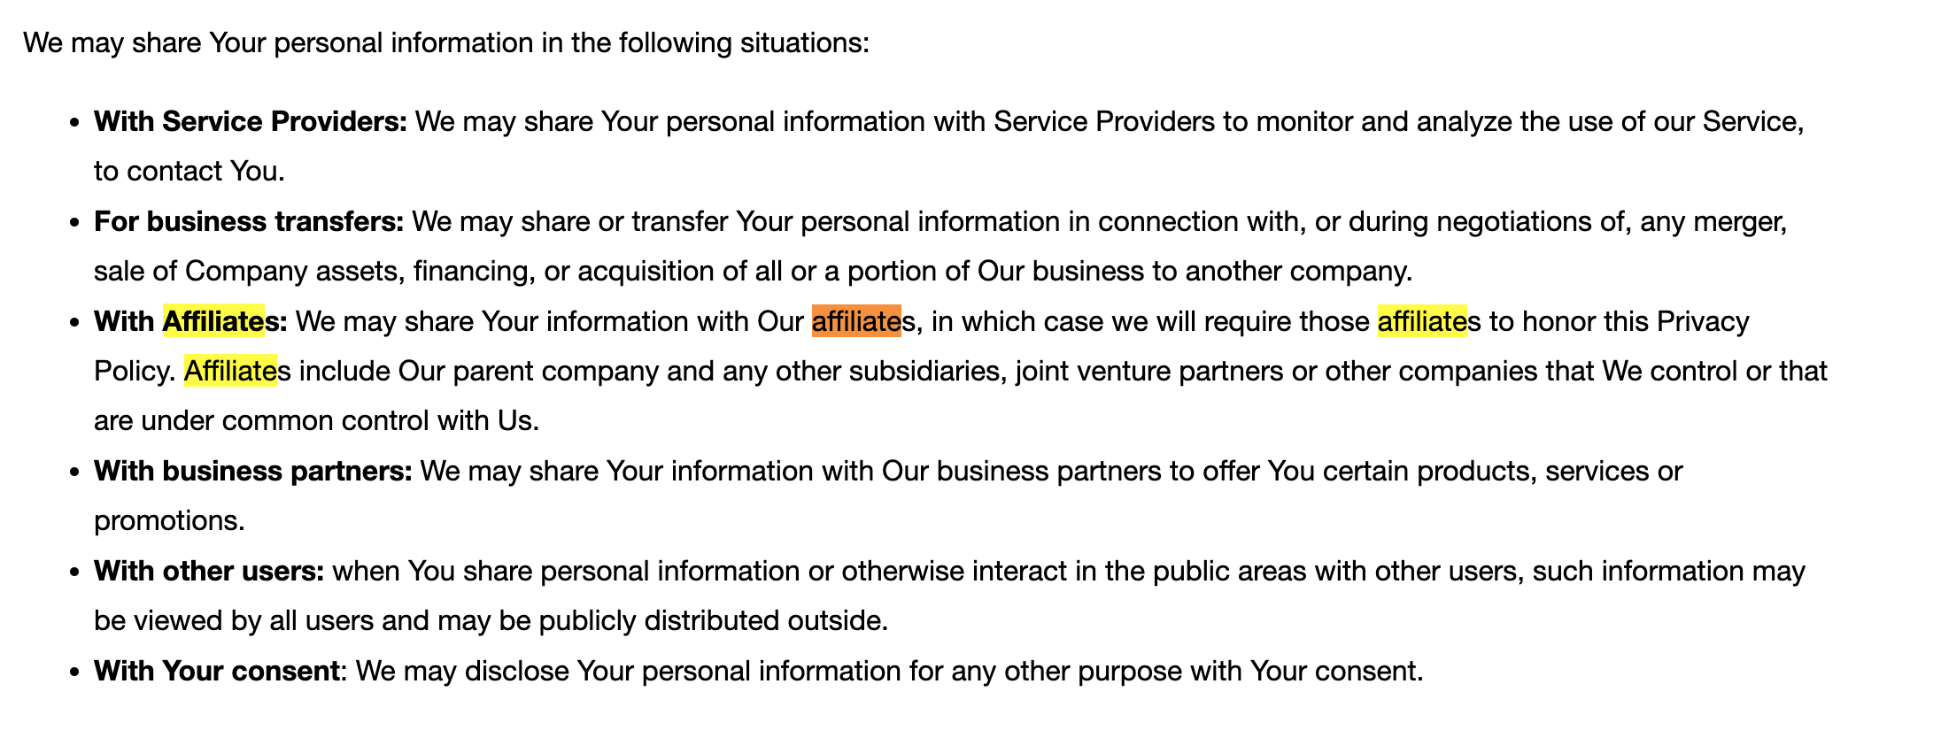Click the bullet point before 'For business transfers'

[75, 222]
